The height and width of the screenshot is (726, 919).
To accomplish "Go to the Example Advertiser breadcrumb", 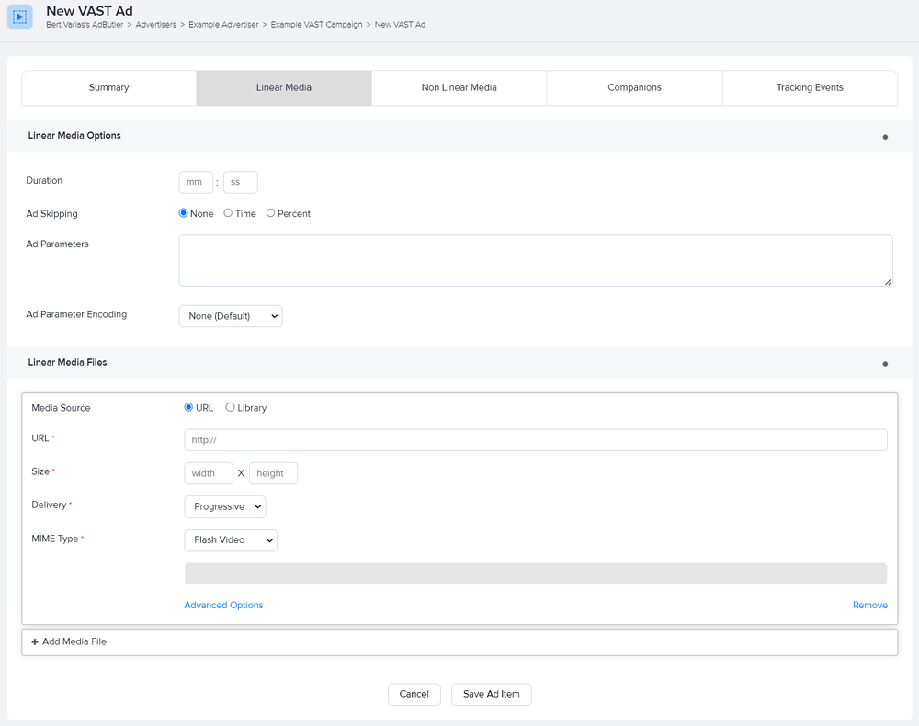I will (223, 25).
